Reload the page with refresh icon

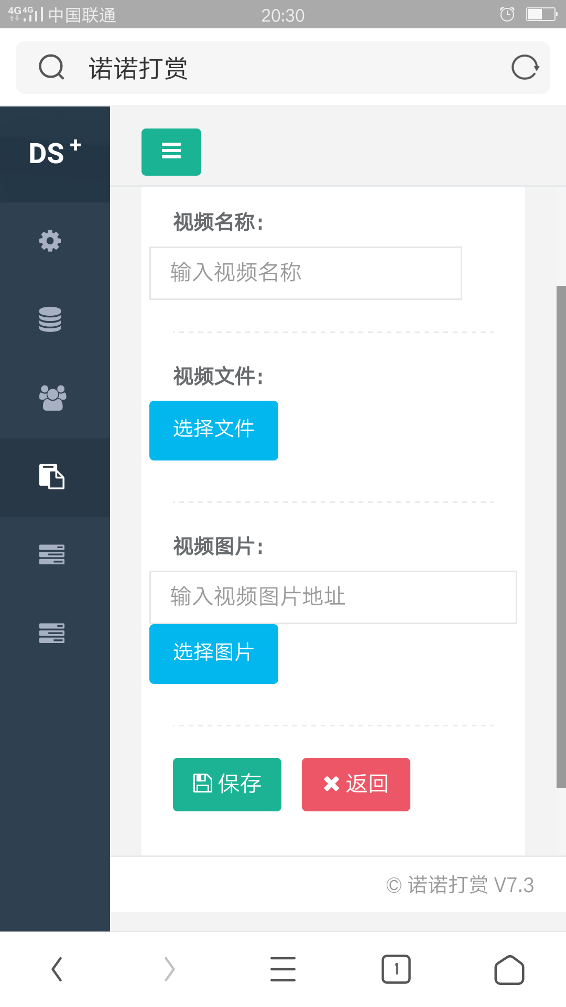[525, 67]
